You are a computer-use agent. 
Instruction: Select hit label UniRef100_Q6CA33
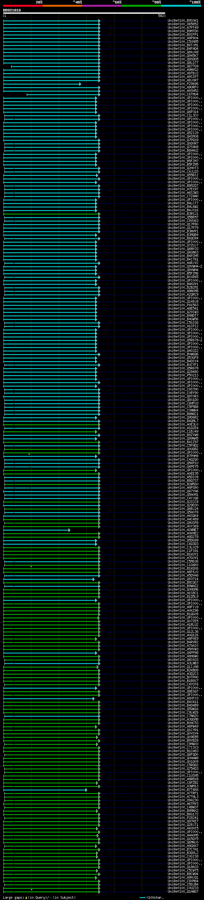pyautogui.click(x=183, y=660)
